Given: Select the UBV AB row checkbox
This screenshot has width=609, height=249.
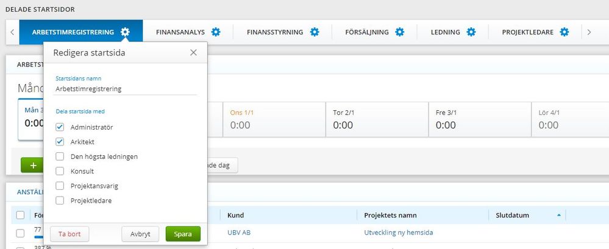Looking at the screenshot, I should coord(21,233).
